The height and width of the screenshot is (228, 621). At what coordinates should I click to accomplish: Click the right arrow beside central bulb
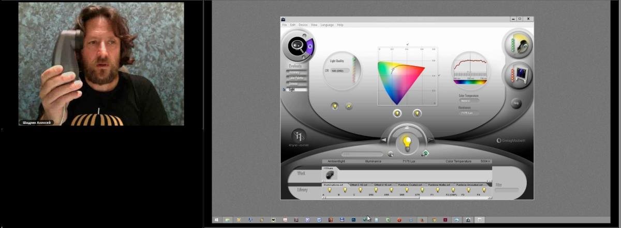pos(431,140)
